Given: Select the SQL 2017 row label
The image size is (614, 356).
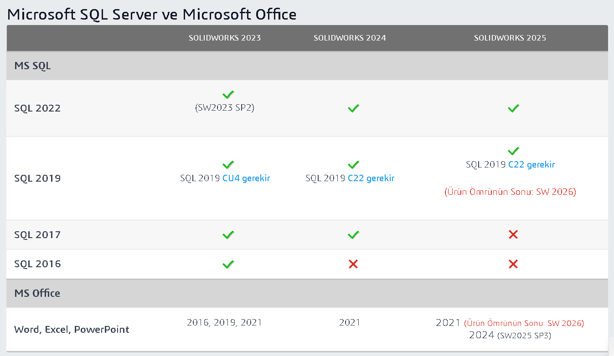Looking at the screenshot, I should pyautogui.click(x=37, y=235).
